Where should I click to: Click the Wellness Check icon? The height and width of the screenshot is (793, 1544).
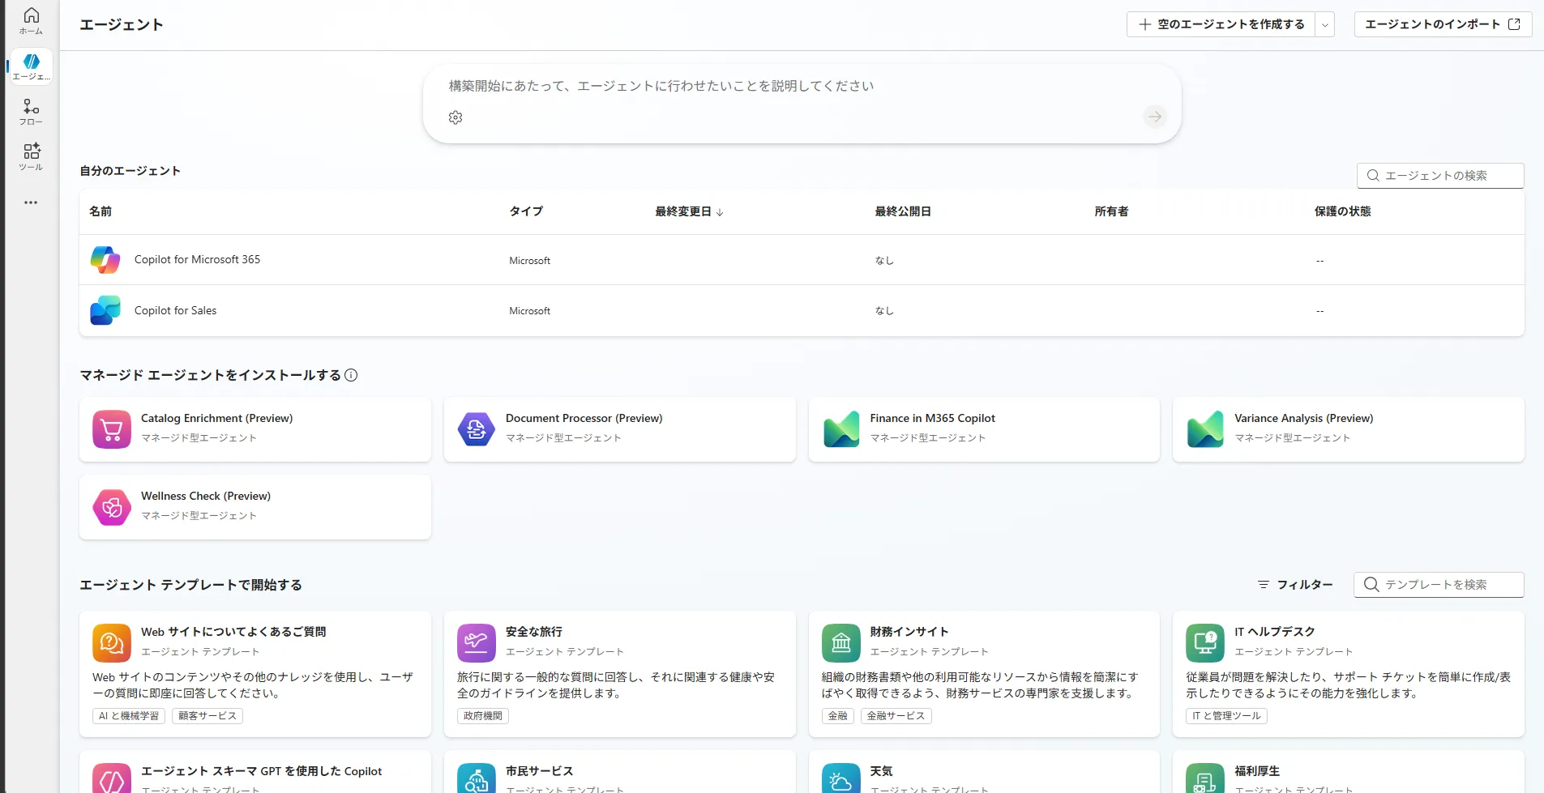click(112, 507)
